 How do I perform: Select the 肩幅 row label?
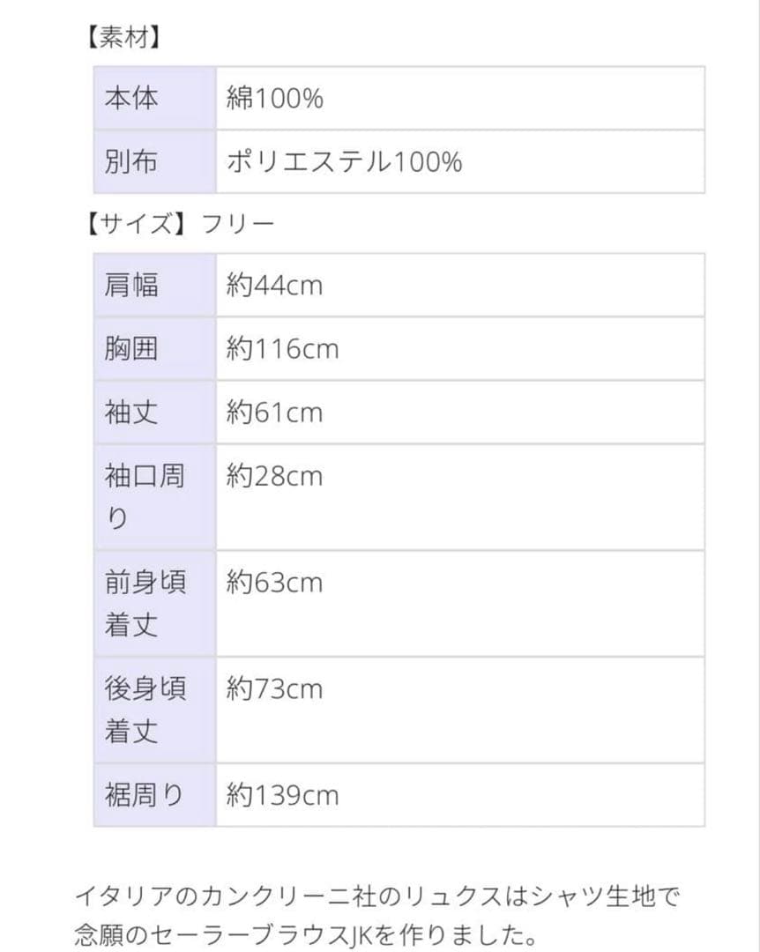(x=131, y=286)
